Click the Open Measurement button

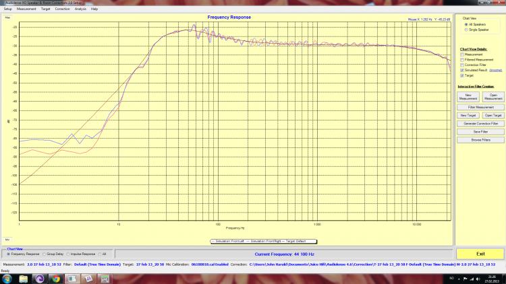493,97
